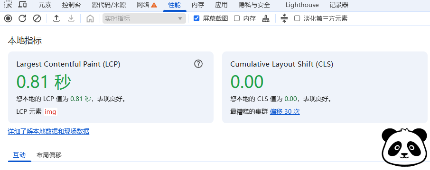Click the 您本地的 CLS 值为 sentence

[281, 99]
